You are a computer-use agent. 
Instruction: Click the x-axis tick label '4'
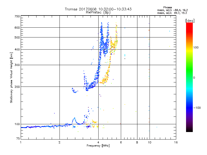(x=98, y=142)
